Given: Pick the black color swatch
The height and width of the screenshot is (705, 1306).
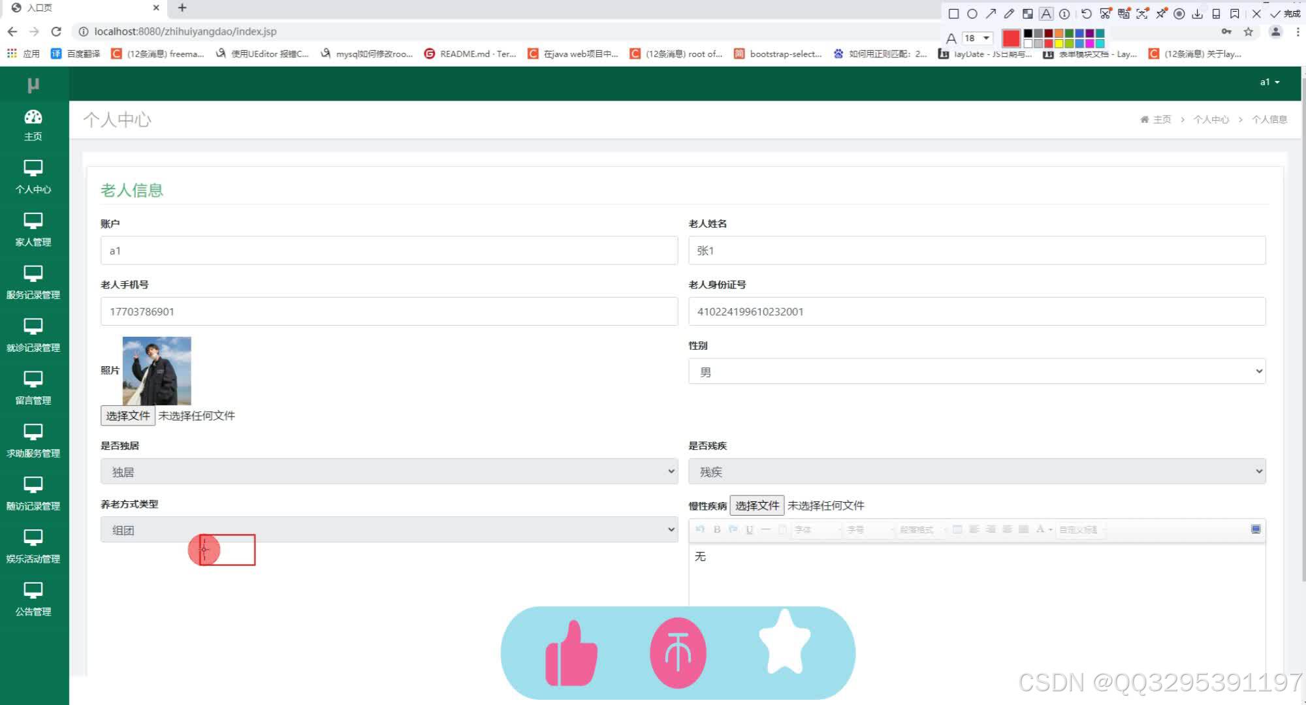Looking at the screenshot, I should click(x=1028, y=33).
